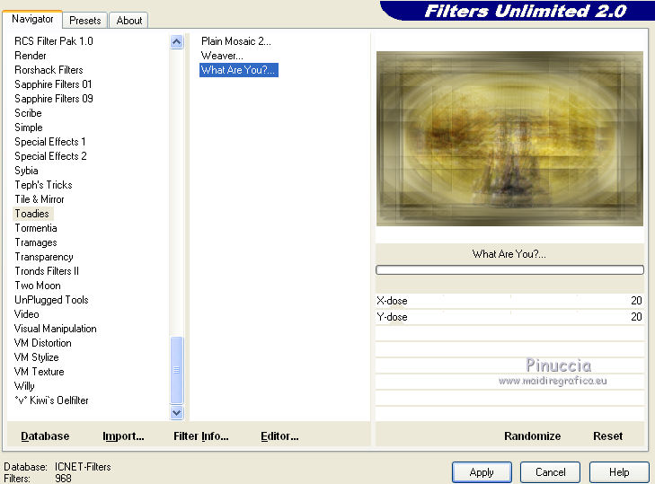The width and height of the screenshot is (655, 484).
Task: Click the 968 filters count
Action: click(x=63, y=479)
